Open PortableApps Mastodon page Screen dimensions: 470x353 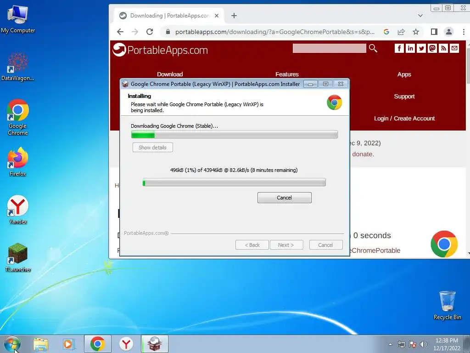click(x=432, y=48)
